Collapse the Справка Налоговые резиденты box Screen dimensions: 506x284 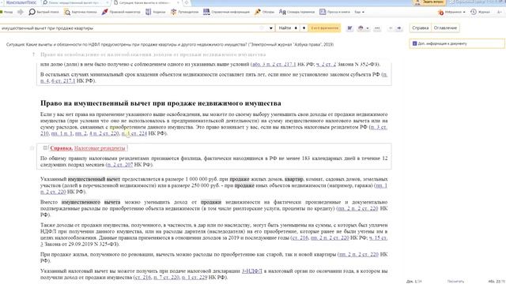45,148
